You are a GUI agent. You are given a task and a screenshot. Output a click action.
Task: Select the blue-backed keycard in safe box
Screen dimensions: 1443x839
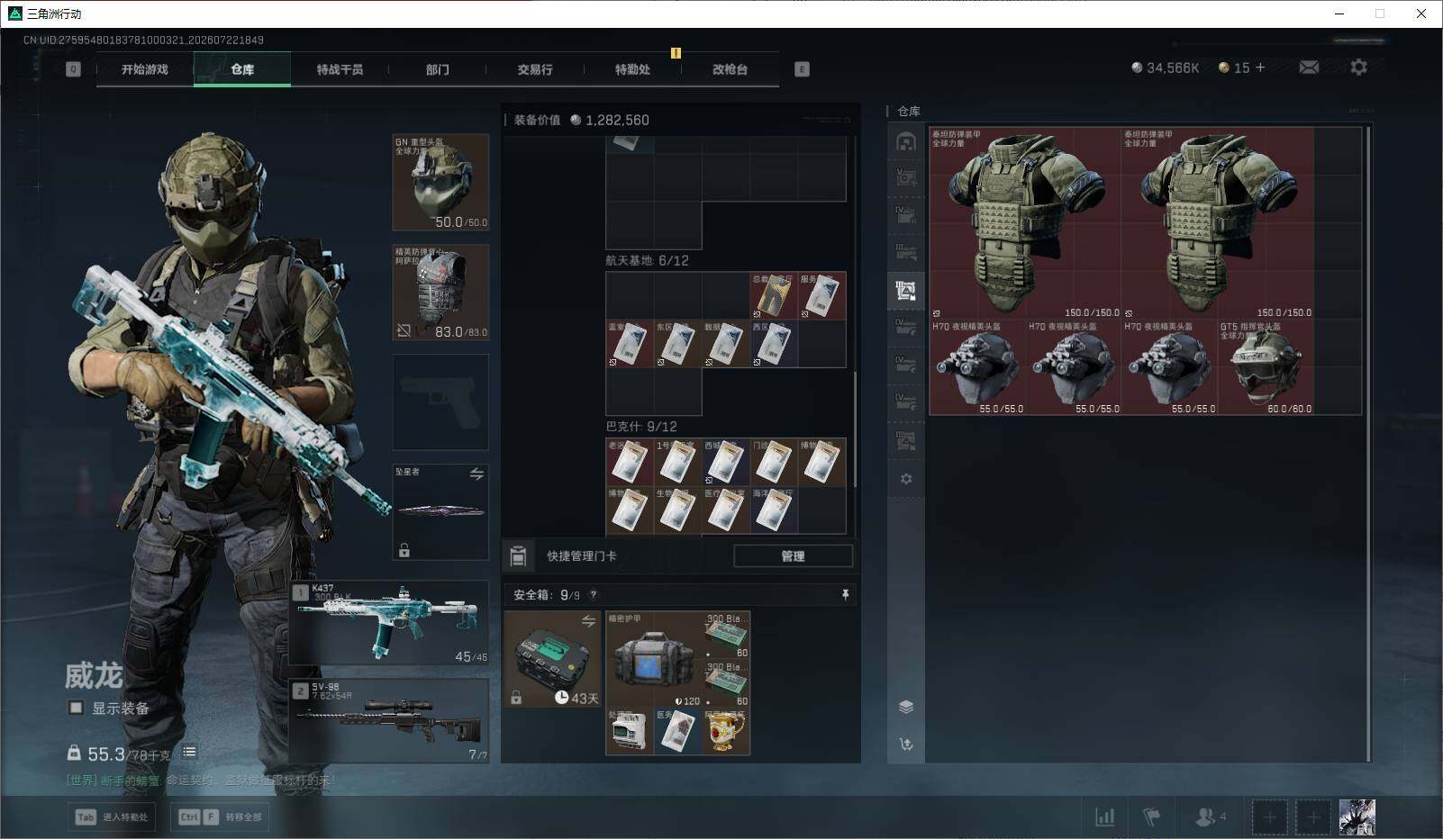678,732
